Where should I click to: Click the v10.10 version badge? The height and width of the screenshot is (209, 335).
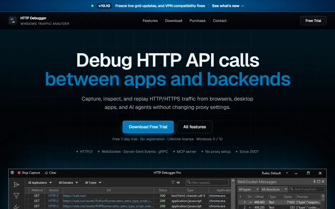[x=104, y=6]
